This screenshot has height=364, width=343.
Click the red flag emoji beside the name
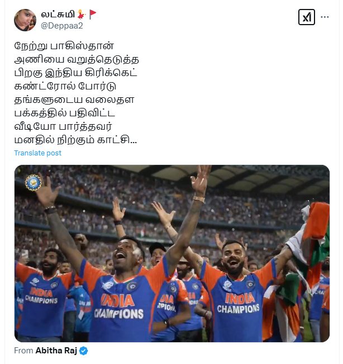coord(93,14)
